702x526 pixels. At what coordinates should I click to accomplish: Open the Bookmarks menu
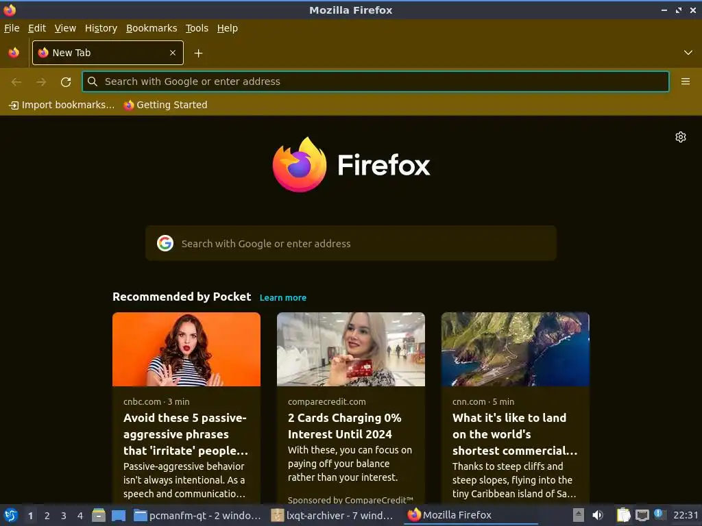pyautogui.click(x=152, y=28)
